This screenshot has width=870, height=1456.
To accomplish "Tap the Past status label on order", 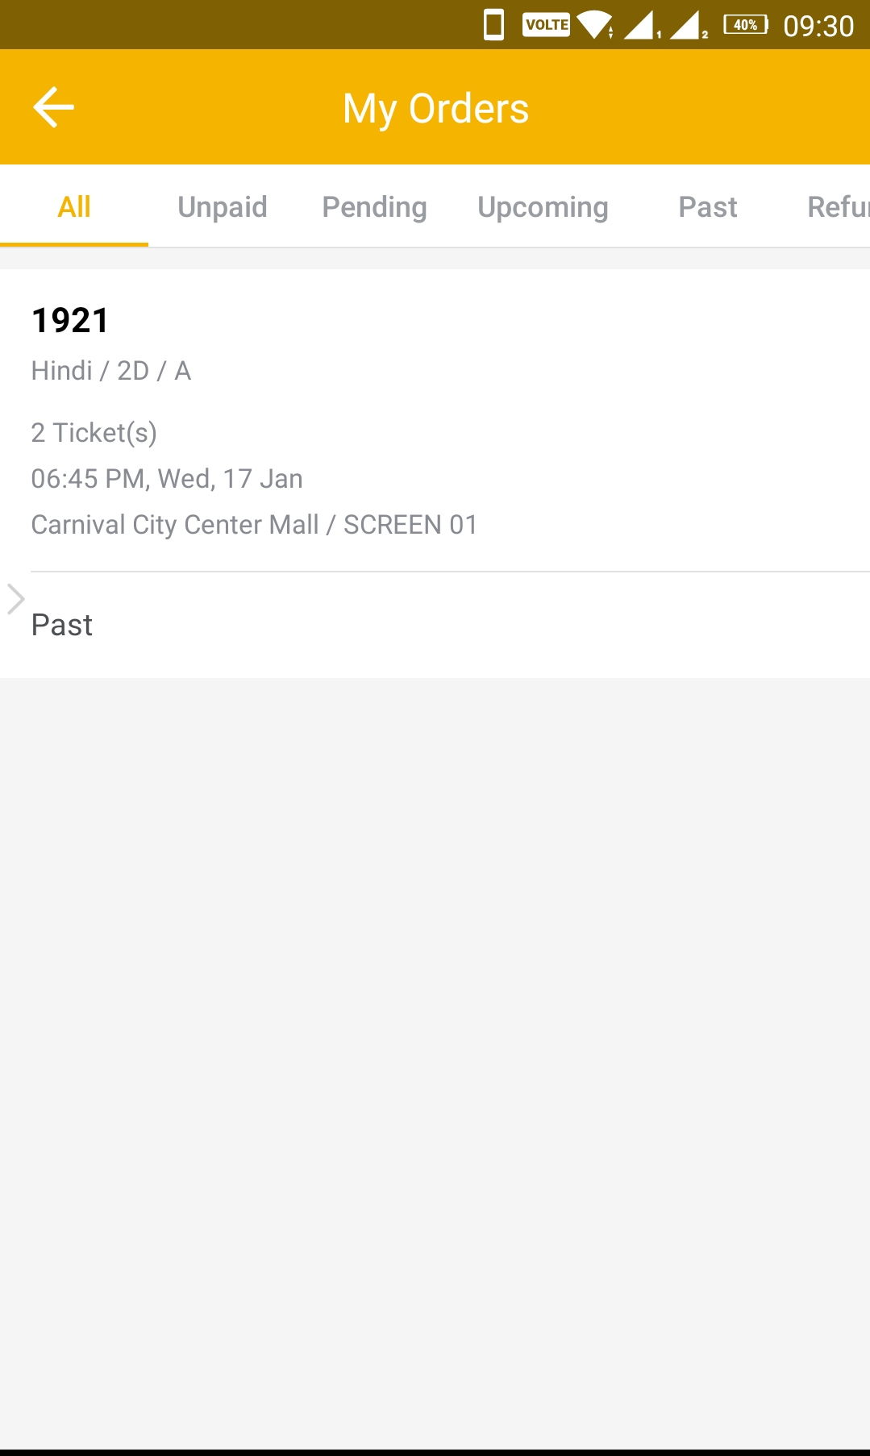I will pyautogui.click(x=62, y=625).
